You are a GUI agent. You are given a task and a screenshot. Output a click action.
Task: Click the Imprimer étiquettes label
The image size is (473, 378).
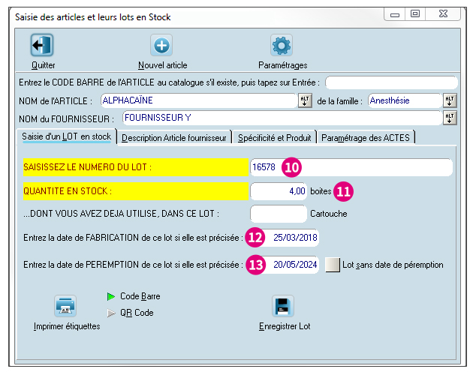coord(67,326)
